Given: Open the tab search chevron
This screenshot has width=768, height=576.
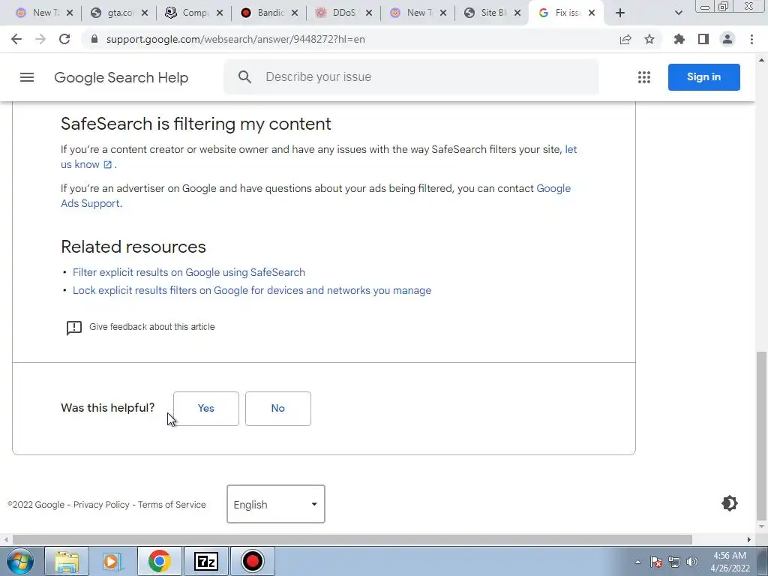Looking at the screenshot, I should (x=678, y=13).
